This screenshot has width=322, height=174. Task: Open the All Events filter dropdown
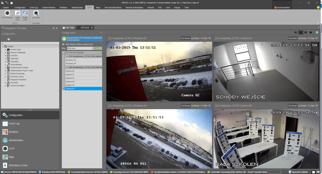click(94, 48)
